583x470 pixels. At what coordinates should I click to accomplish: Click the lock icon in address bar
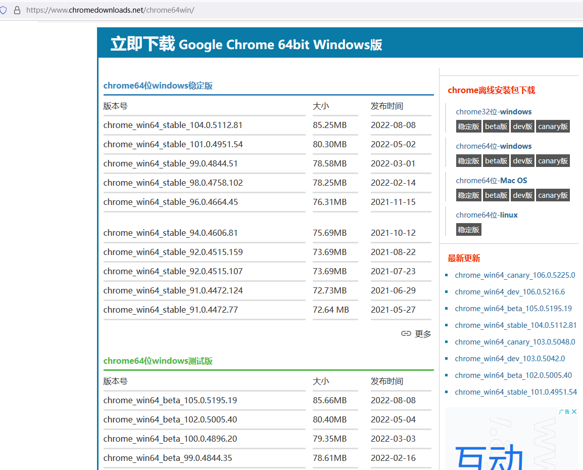tap(17, 10)
